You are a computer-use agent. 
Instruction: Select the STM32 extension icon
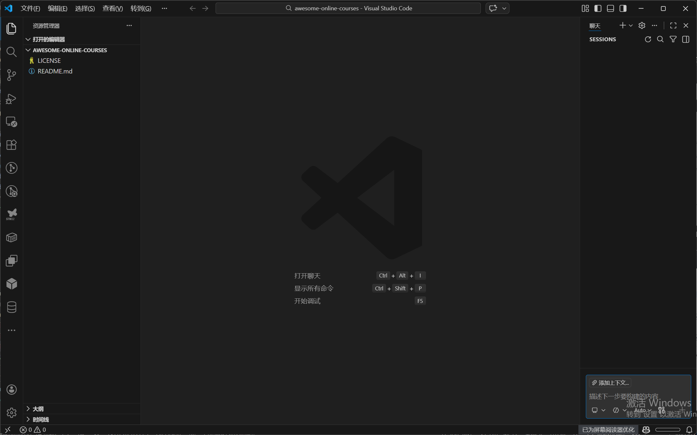tap(12, 214)
